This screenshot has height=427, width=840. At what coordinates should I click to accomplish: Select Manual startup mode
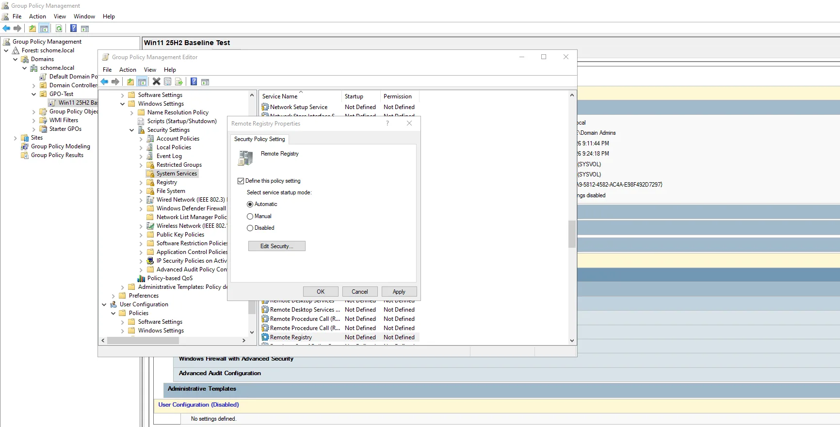(250, 216)
